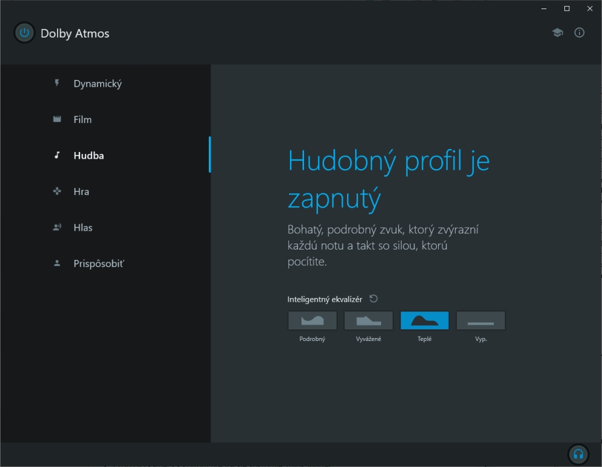
Task: Open the headphones output device button
Action: click(x=578, y=454)
